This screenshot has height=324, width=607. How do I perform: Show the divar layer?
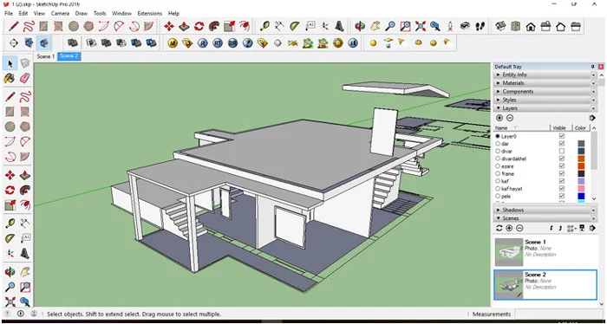tap(562, 152)
